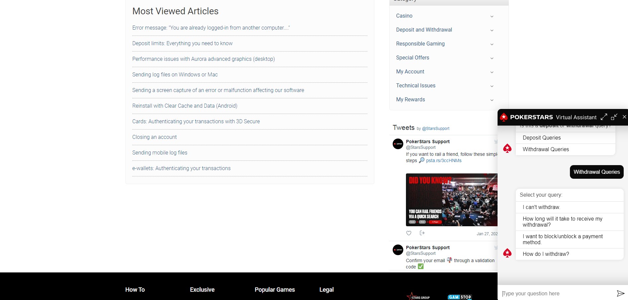Image resolution: width=628 pixels, height=300 pixels.
Task: Open psta.rs/3ccHNMs link in tweet
Action: click(444, 160)
